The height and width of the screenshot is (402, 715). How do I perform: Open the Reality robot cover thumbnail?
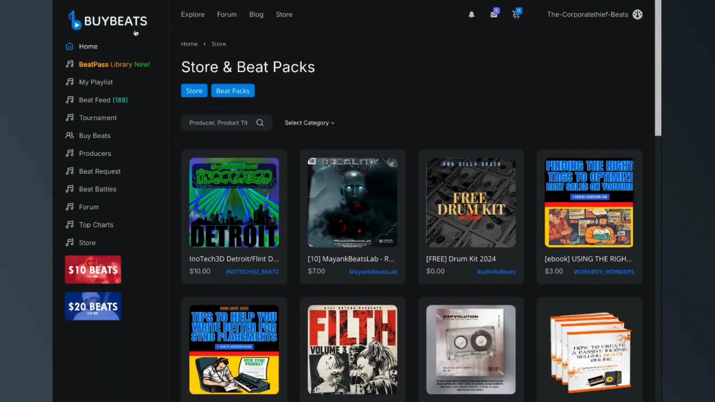[352, 202]
